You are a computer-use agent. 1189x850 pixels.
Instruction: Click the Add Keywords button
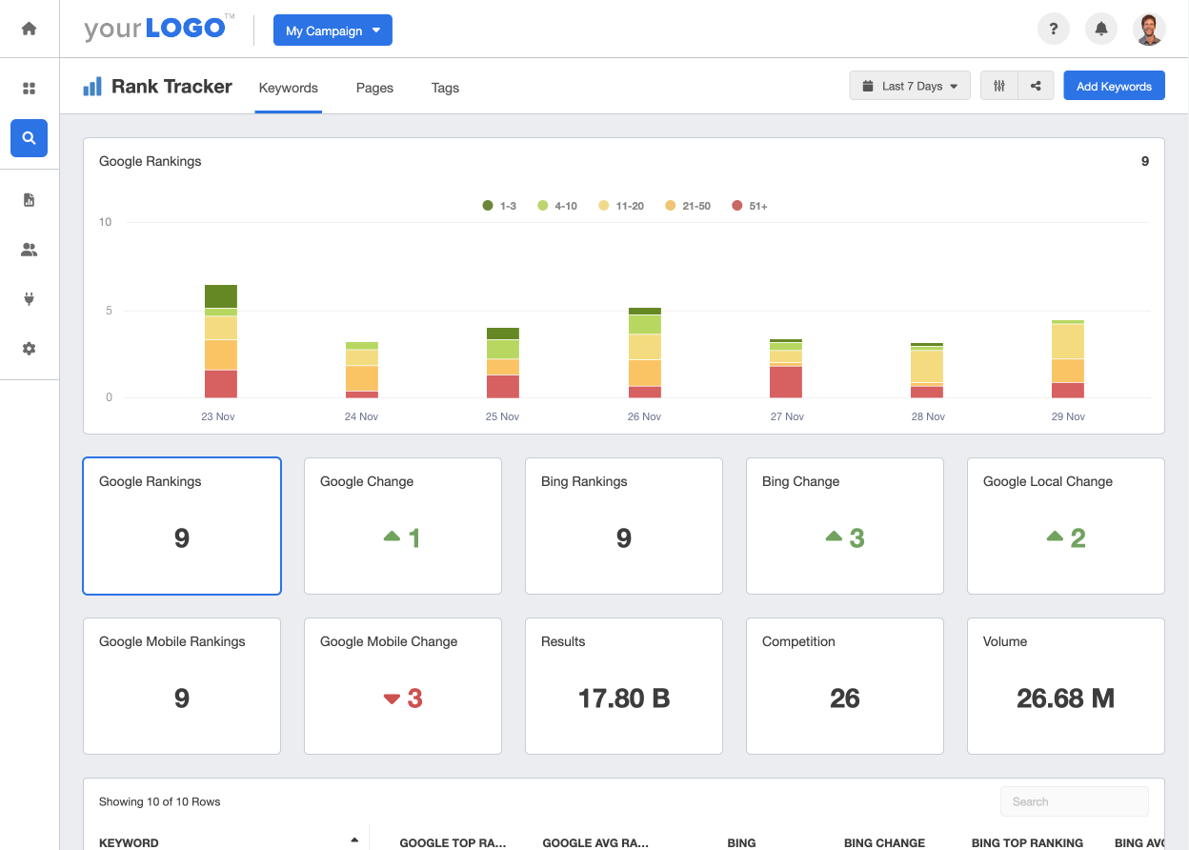[x=1114, y=85]
